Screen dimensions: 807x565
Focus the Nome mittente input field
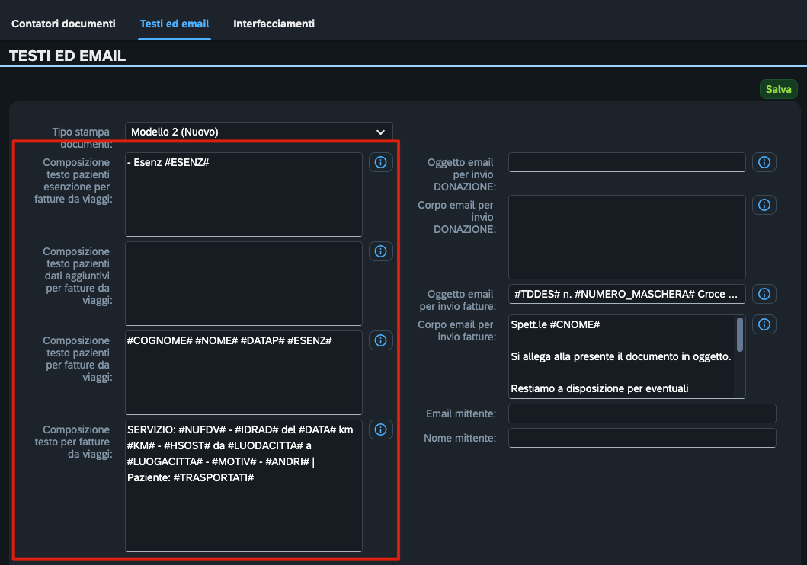point(642,438)
